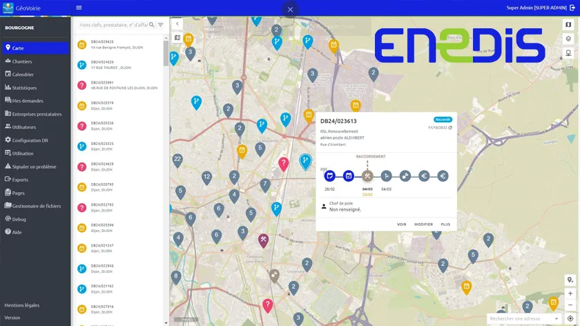This screenshot has width=580, height=326.
Task: Zoom in the map with plus button
Action: 570,293
